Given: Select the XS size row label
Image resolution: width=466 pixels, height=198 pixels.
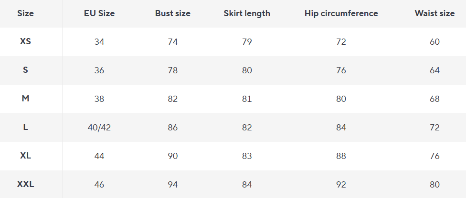Looking at the screenshot, I should click(25, 42).
